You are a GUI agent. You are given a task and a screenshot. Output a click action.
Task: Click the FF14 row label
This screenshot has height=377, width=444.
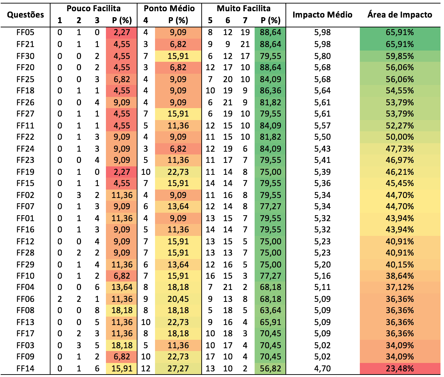click(x=25, y=369)
